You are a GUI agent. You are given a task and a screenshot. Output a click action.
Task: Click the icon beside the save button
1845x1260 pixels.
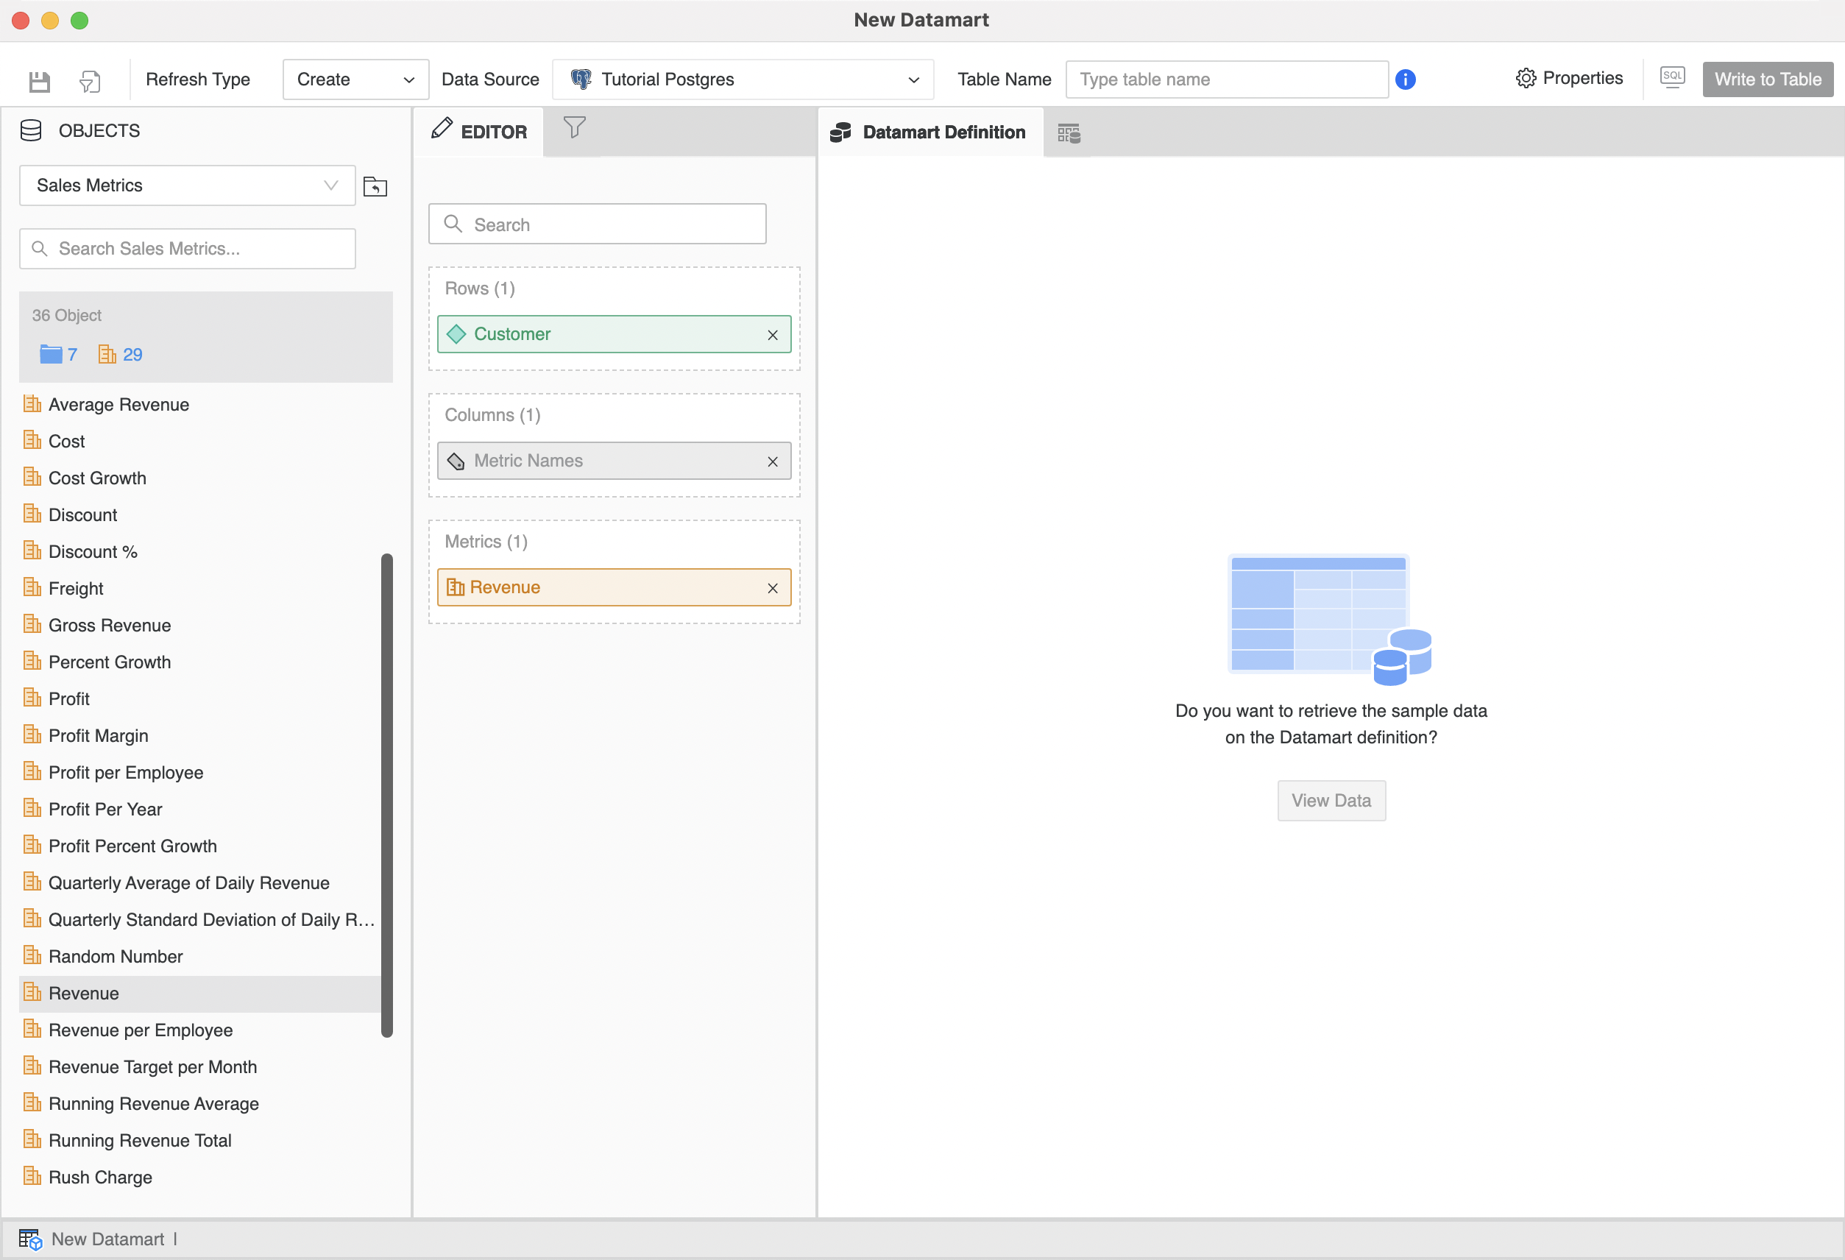pyautogui.click(x=90, y=80)
